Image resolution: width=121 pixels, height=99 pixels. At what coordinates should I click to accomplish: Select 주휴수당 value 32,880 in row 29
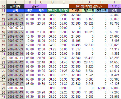pos(102,88)
